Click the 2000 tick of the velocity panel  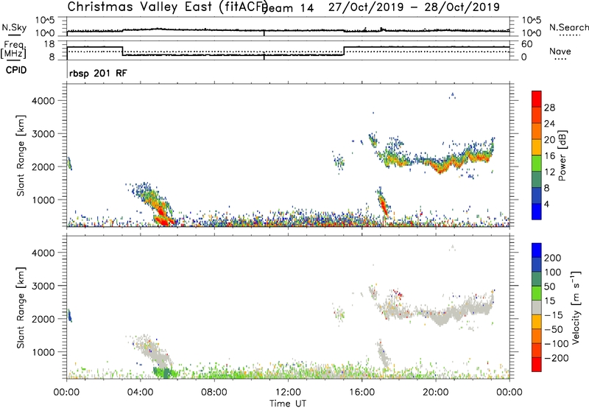coord(43,319)
